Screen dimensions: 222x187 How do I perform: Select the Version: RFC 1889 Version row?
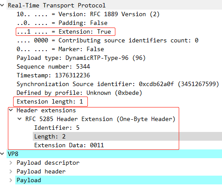[88, 14]
